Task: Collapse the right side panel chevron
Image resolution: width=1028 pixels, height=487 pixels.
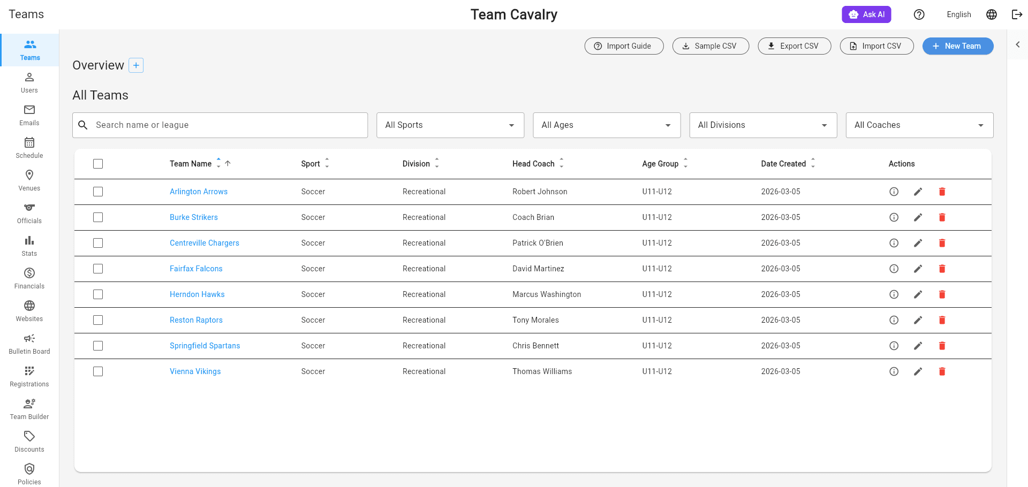Action: [1018, 44]
